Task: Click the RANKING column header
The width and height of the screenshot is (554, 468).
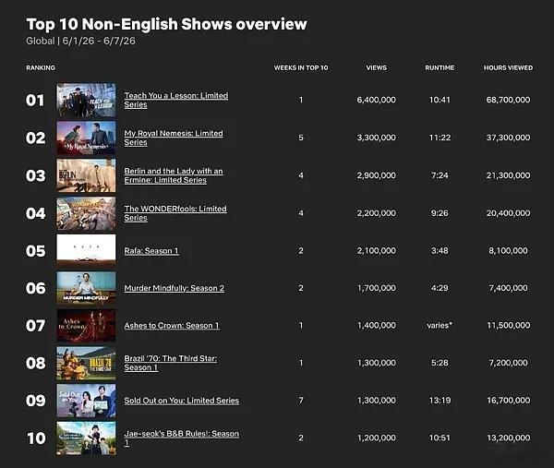Action: pyautogui.click(x=41, y=67)
